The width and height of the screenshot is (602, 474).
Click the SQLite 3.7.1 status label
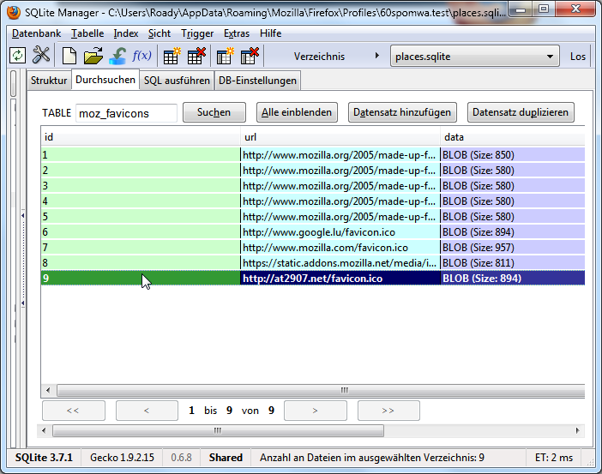click(x=44, y=458)
